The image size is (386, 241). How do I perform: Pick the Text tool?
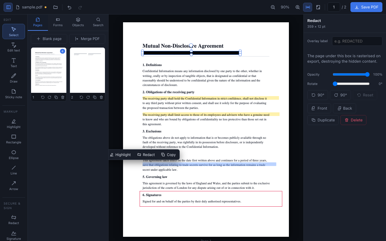(14, 63)
